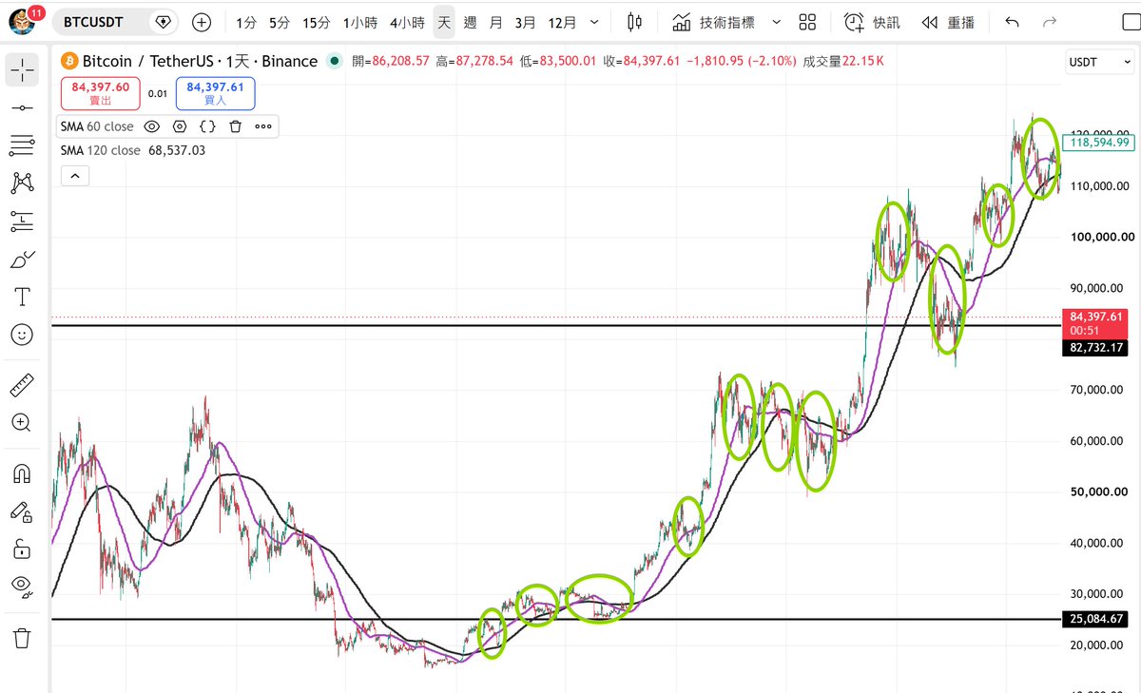Collapse the indicator legend chevron
Image resolution: width=1141 pixels, height=693 pixels.
74,175
